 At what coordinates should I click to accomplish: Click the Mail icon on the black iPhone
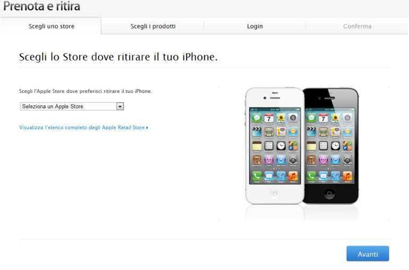[323, 175]
